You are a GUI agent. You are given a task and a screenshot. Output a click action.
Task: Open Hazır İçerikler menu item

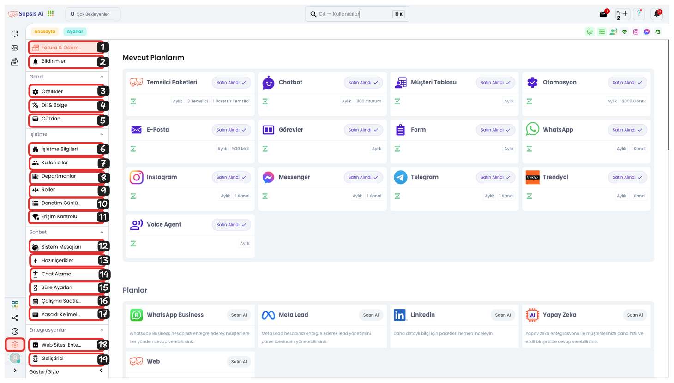(x=67, y=261)
